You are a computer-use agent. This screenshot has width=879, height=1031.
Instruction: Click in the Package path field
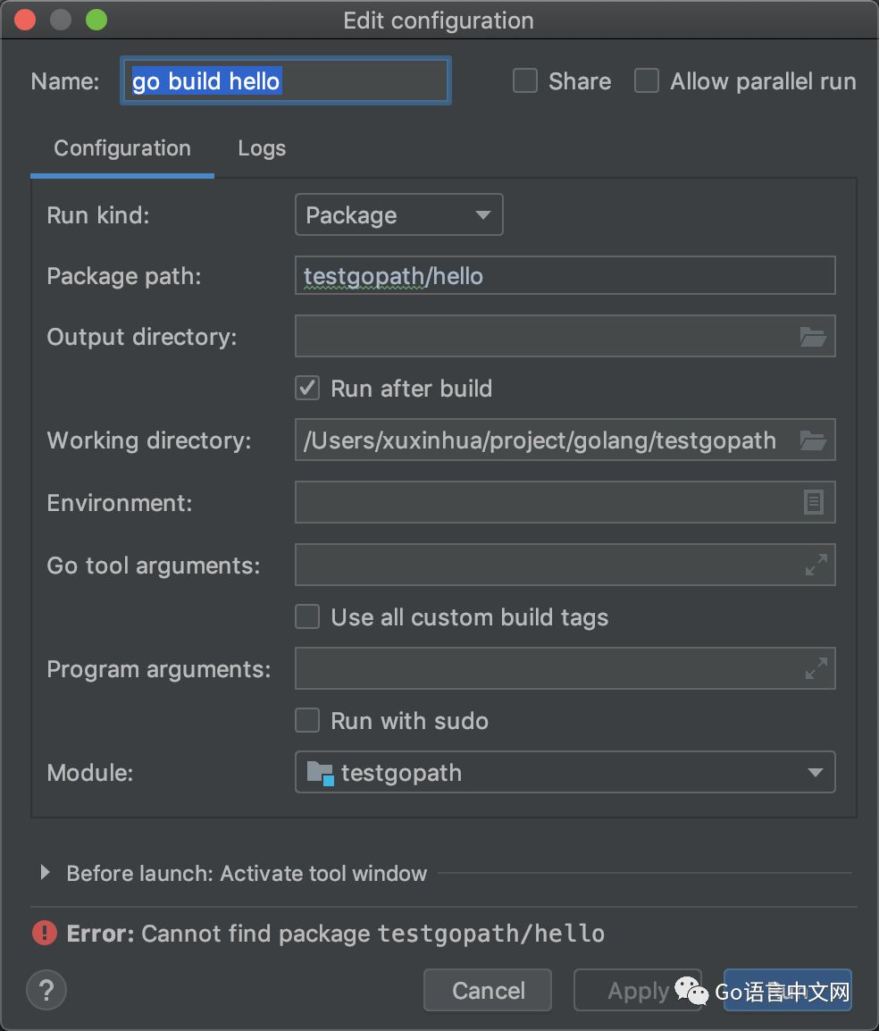point(565,276)
